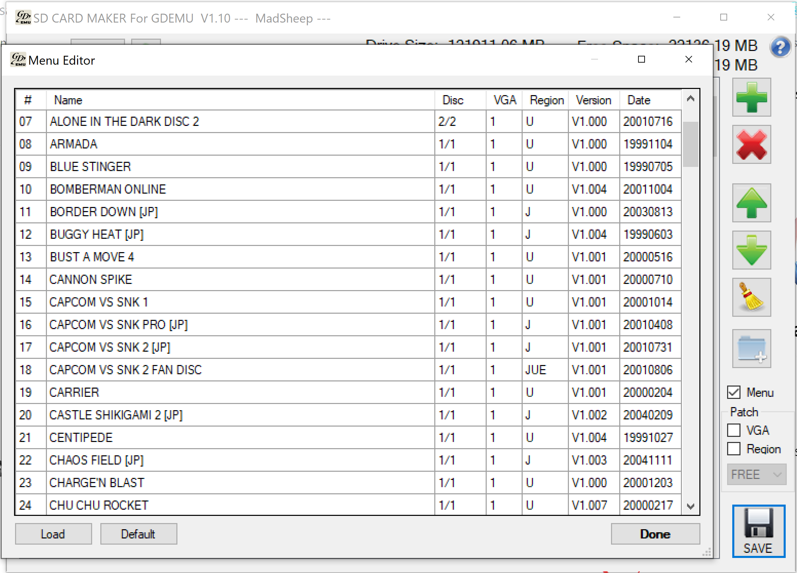Click the game list scrollbar thumb
Viewport: 797px width, 573px height.
click(690, 144)
